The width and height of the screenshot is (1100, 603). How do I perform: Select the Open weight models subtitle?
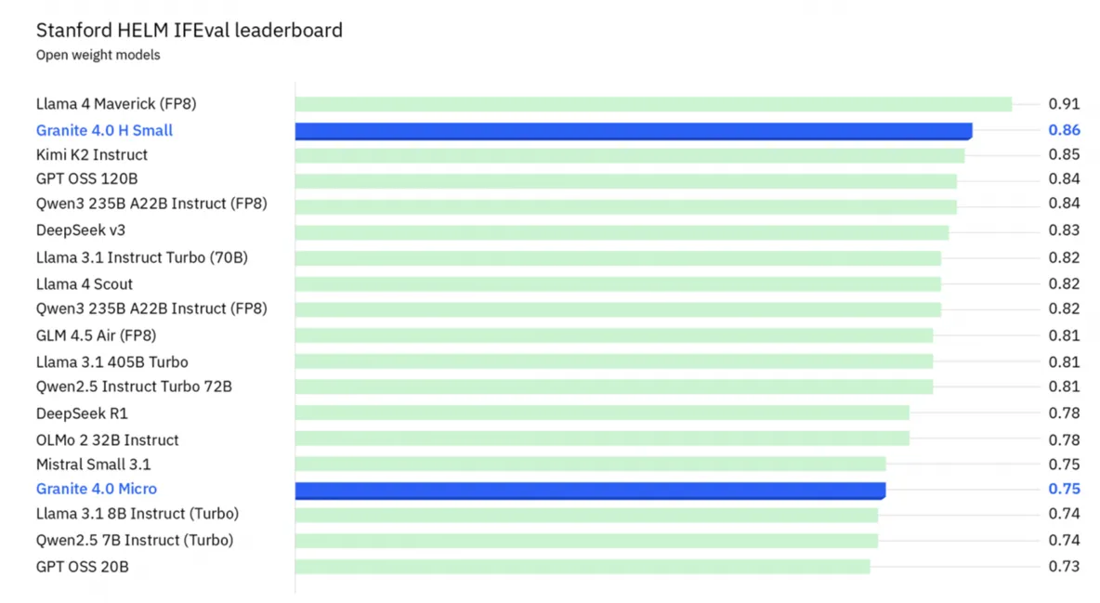(98, 55)
